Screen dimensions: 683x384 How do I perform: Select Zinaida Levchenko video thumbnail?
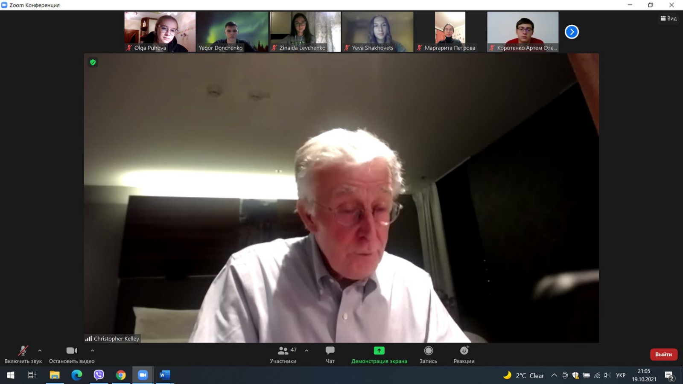point(305,32)
